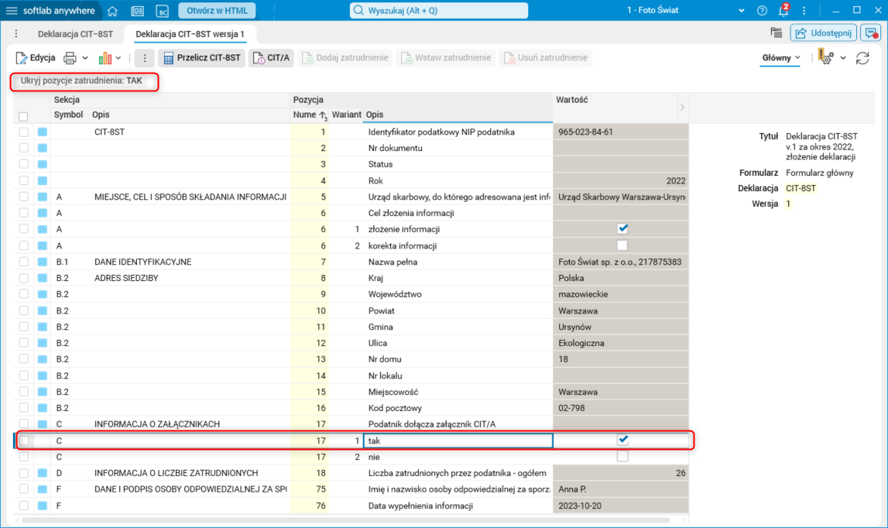Refresh the declaration data
Screen dimensions: 888x528
point(862,58)
